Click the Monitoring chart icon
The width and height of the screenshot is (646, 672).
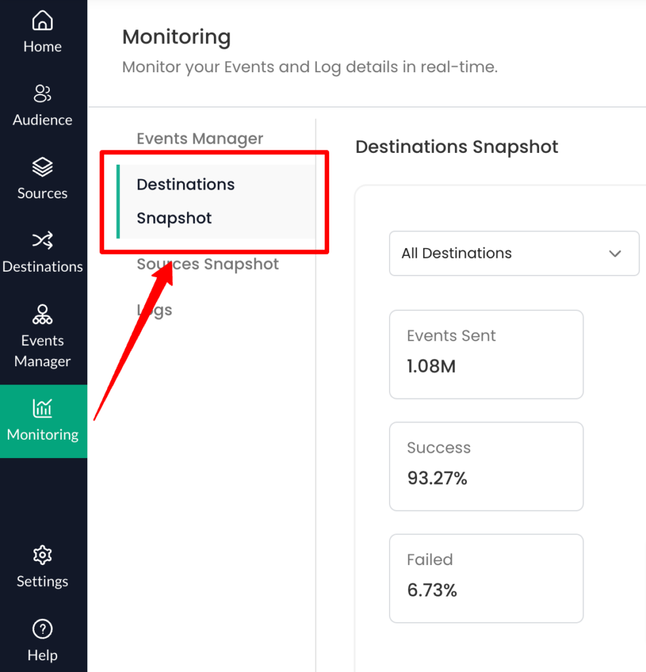click(43, 408)
